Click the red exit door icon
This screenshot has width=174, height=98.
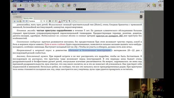click(160, 5)
